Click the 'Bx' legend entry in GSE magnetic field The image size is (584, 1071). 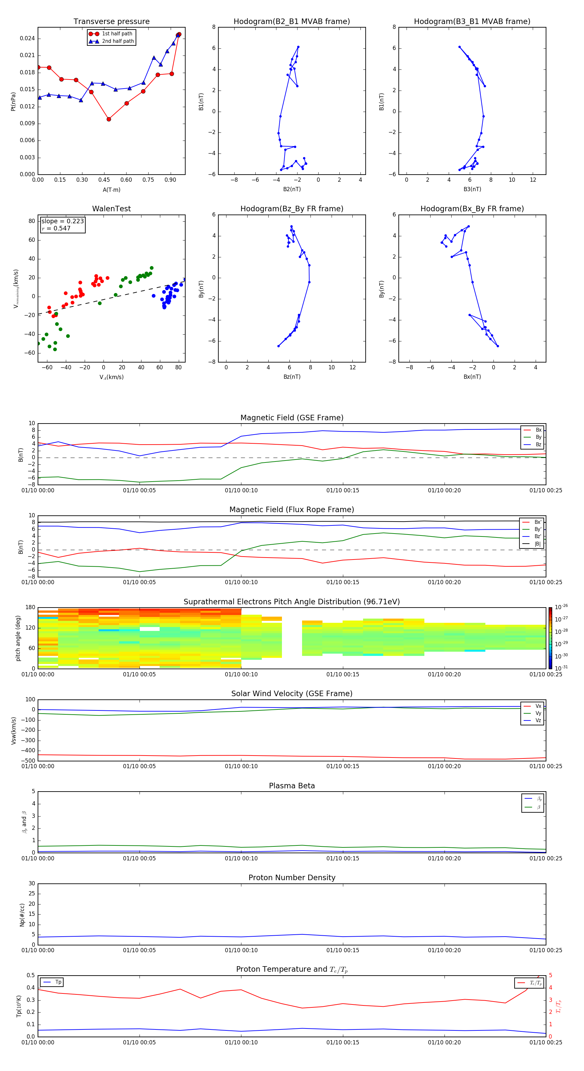point(533,430)
